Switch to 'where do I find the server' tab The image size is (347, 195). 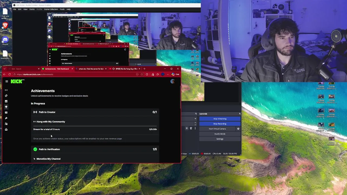[x=91, y=69]
